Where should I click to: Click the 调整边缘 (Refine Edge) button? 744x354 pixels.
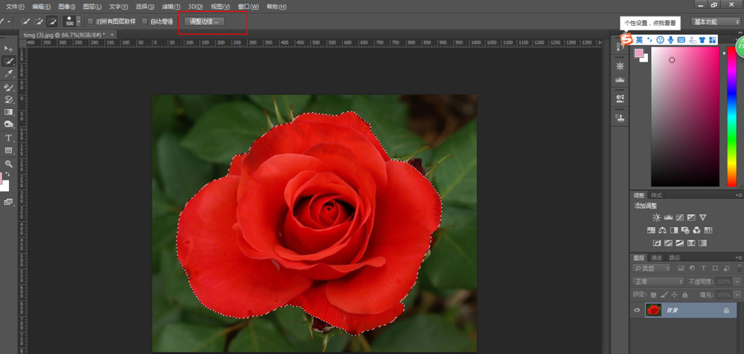click(205, 22)
